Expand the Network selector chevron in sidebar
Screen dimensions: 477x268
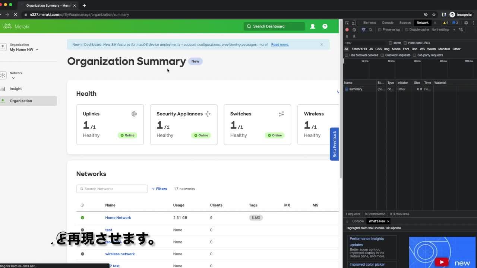click(13, 78)
